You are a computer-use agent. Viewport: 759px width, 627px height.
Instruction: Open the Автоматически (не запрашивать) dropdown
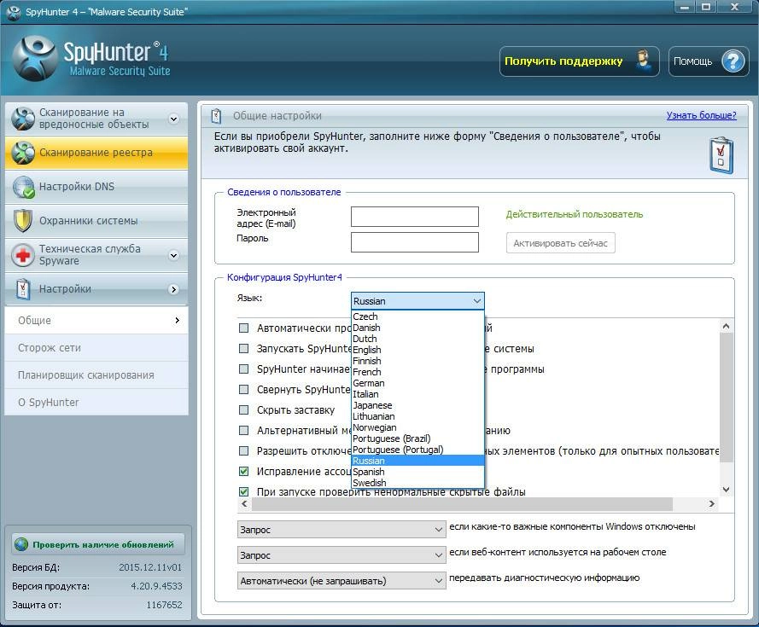[x=342, y=581]
